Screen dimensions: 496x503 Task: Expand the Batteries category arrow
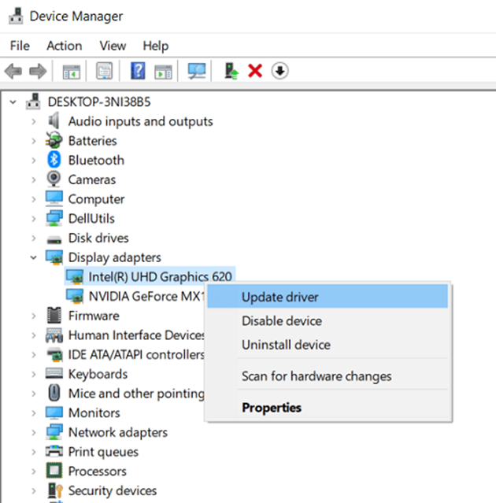(33, 141)
